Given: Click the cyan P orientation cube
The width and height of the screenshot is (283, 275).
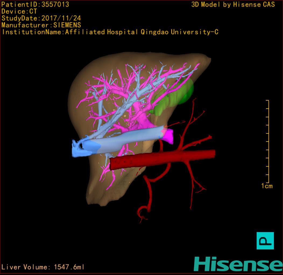Looking at the screenshot, I should (x=265, y=240).
